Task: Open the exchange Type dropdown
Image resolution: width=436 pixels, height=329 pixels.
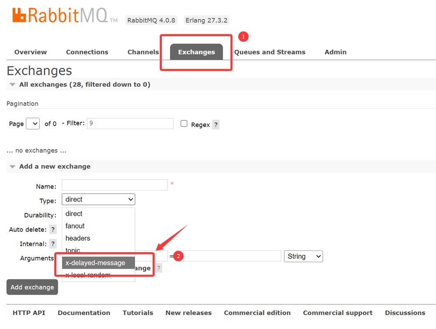Action: (99, 199)
